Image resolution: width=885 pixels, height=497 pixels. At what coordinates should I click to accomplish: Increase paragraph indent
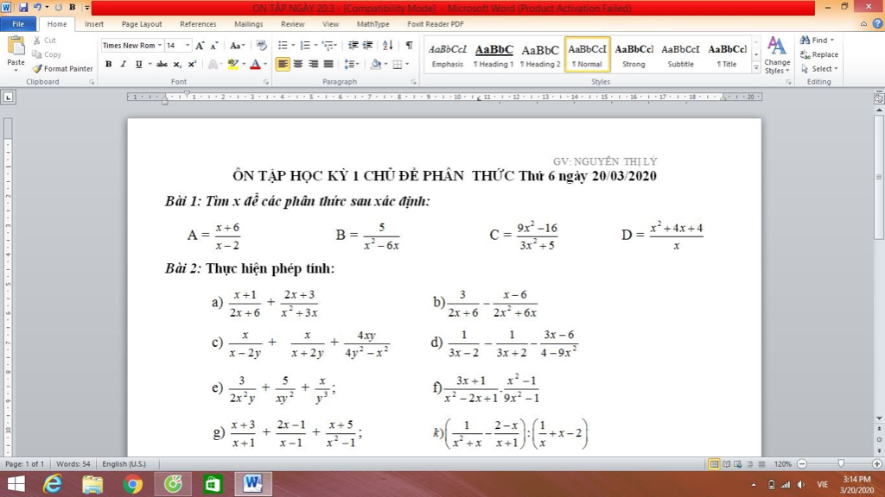point(367,46)
